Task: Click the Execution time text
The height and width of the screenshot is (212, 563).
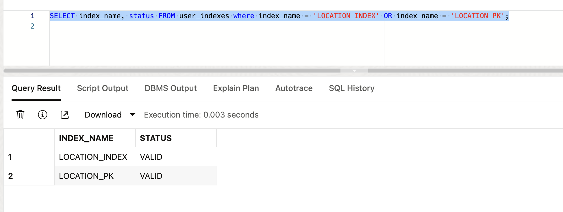Action: 201,115
